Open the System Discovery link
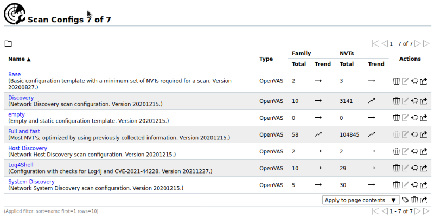Image resolution: width=434 pixels, height=218 pixels. click(31, 182)
